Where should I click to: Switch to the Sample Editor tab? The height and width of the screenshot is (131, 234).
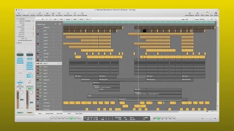[x=50, y=114]
